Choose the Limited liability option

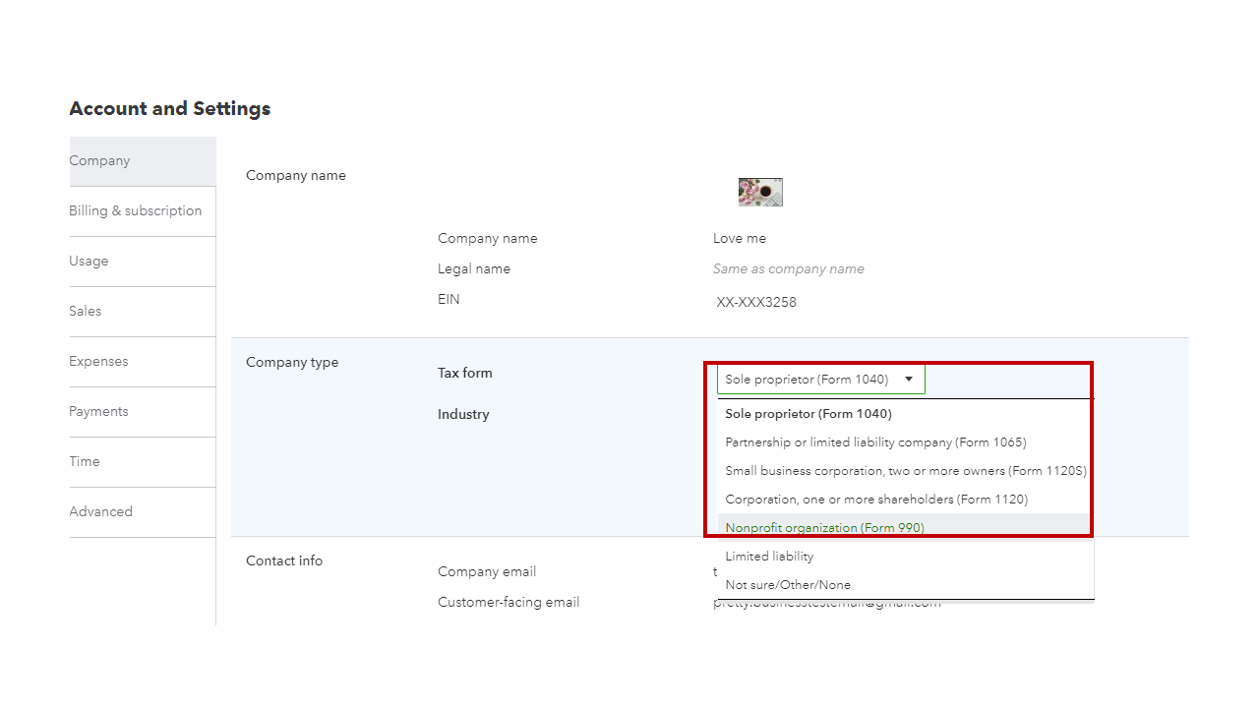[769, 557]
